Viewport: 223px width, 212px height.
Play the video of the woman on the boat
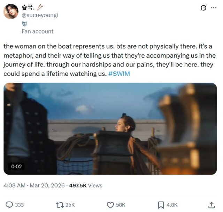pos(110,129)
